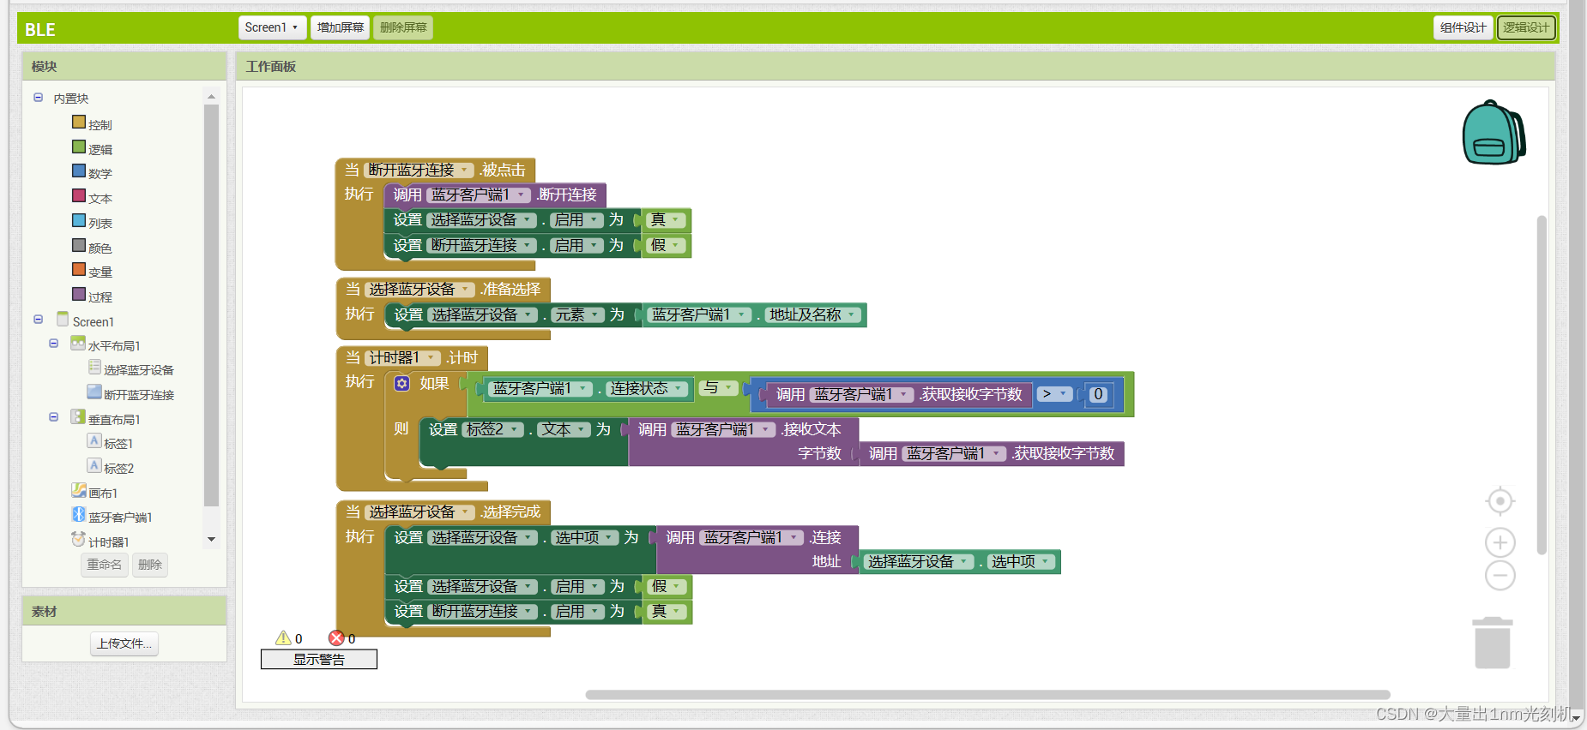Image resolution: width=1587 pixels, height=730 pixels.
Task: Click the 水平布局1 layout icon
Action: [x=79, y=344]
